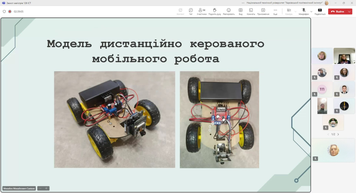Select the ТП participant tile

click(x=322, y=89)
